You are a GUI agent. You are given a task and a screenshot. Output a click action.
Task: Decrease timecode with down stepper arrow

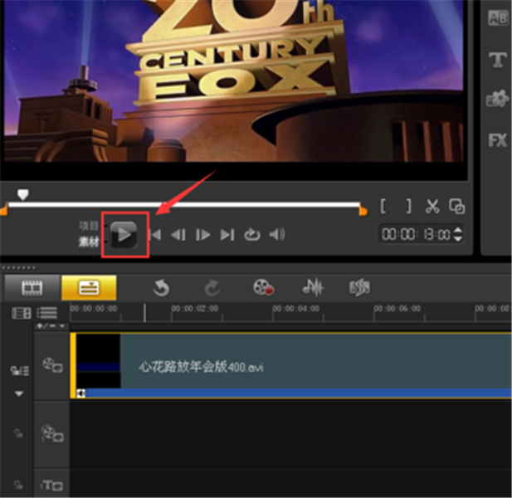pyautogui.click(x=458, y=239)
